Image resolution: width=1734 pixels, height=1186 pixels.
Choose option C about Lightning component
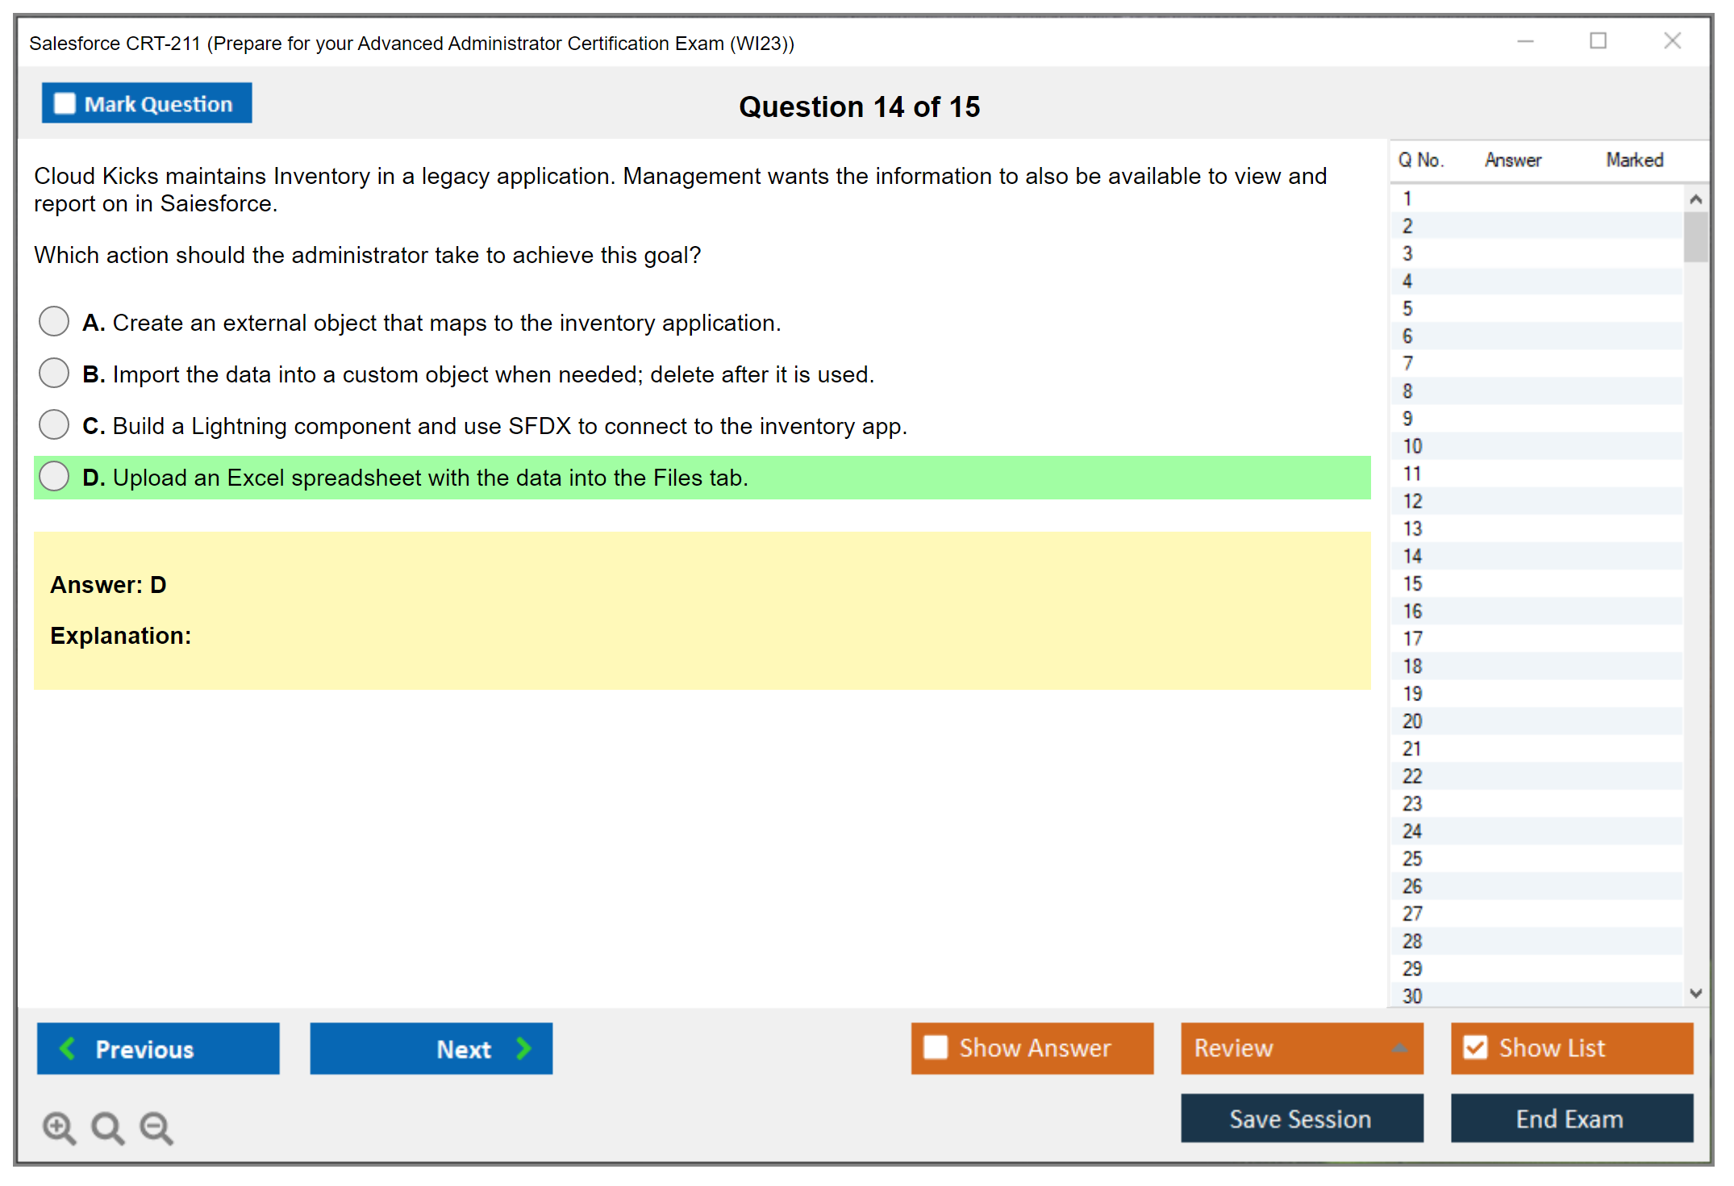point(54,424)
